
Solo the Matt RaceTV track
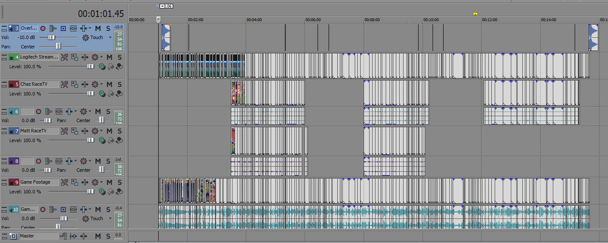point(119,131)
